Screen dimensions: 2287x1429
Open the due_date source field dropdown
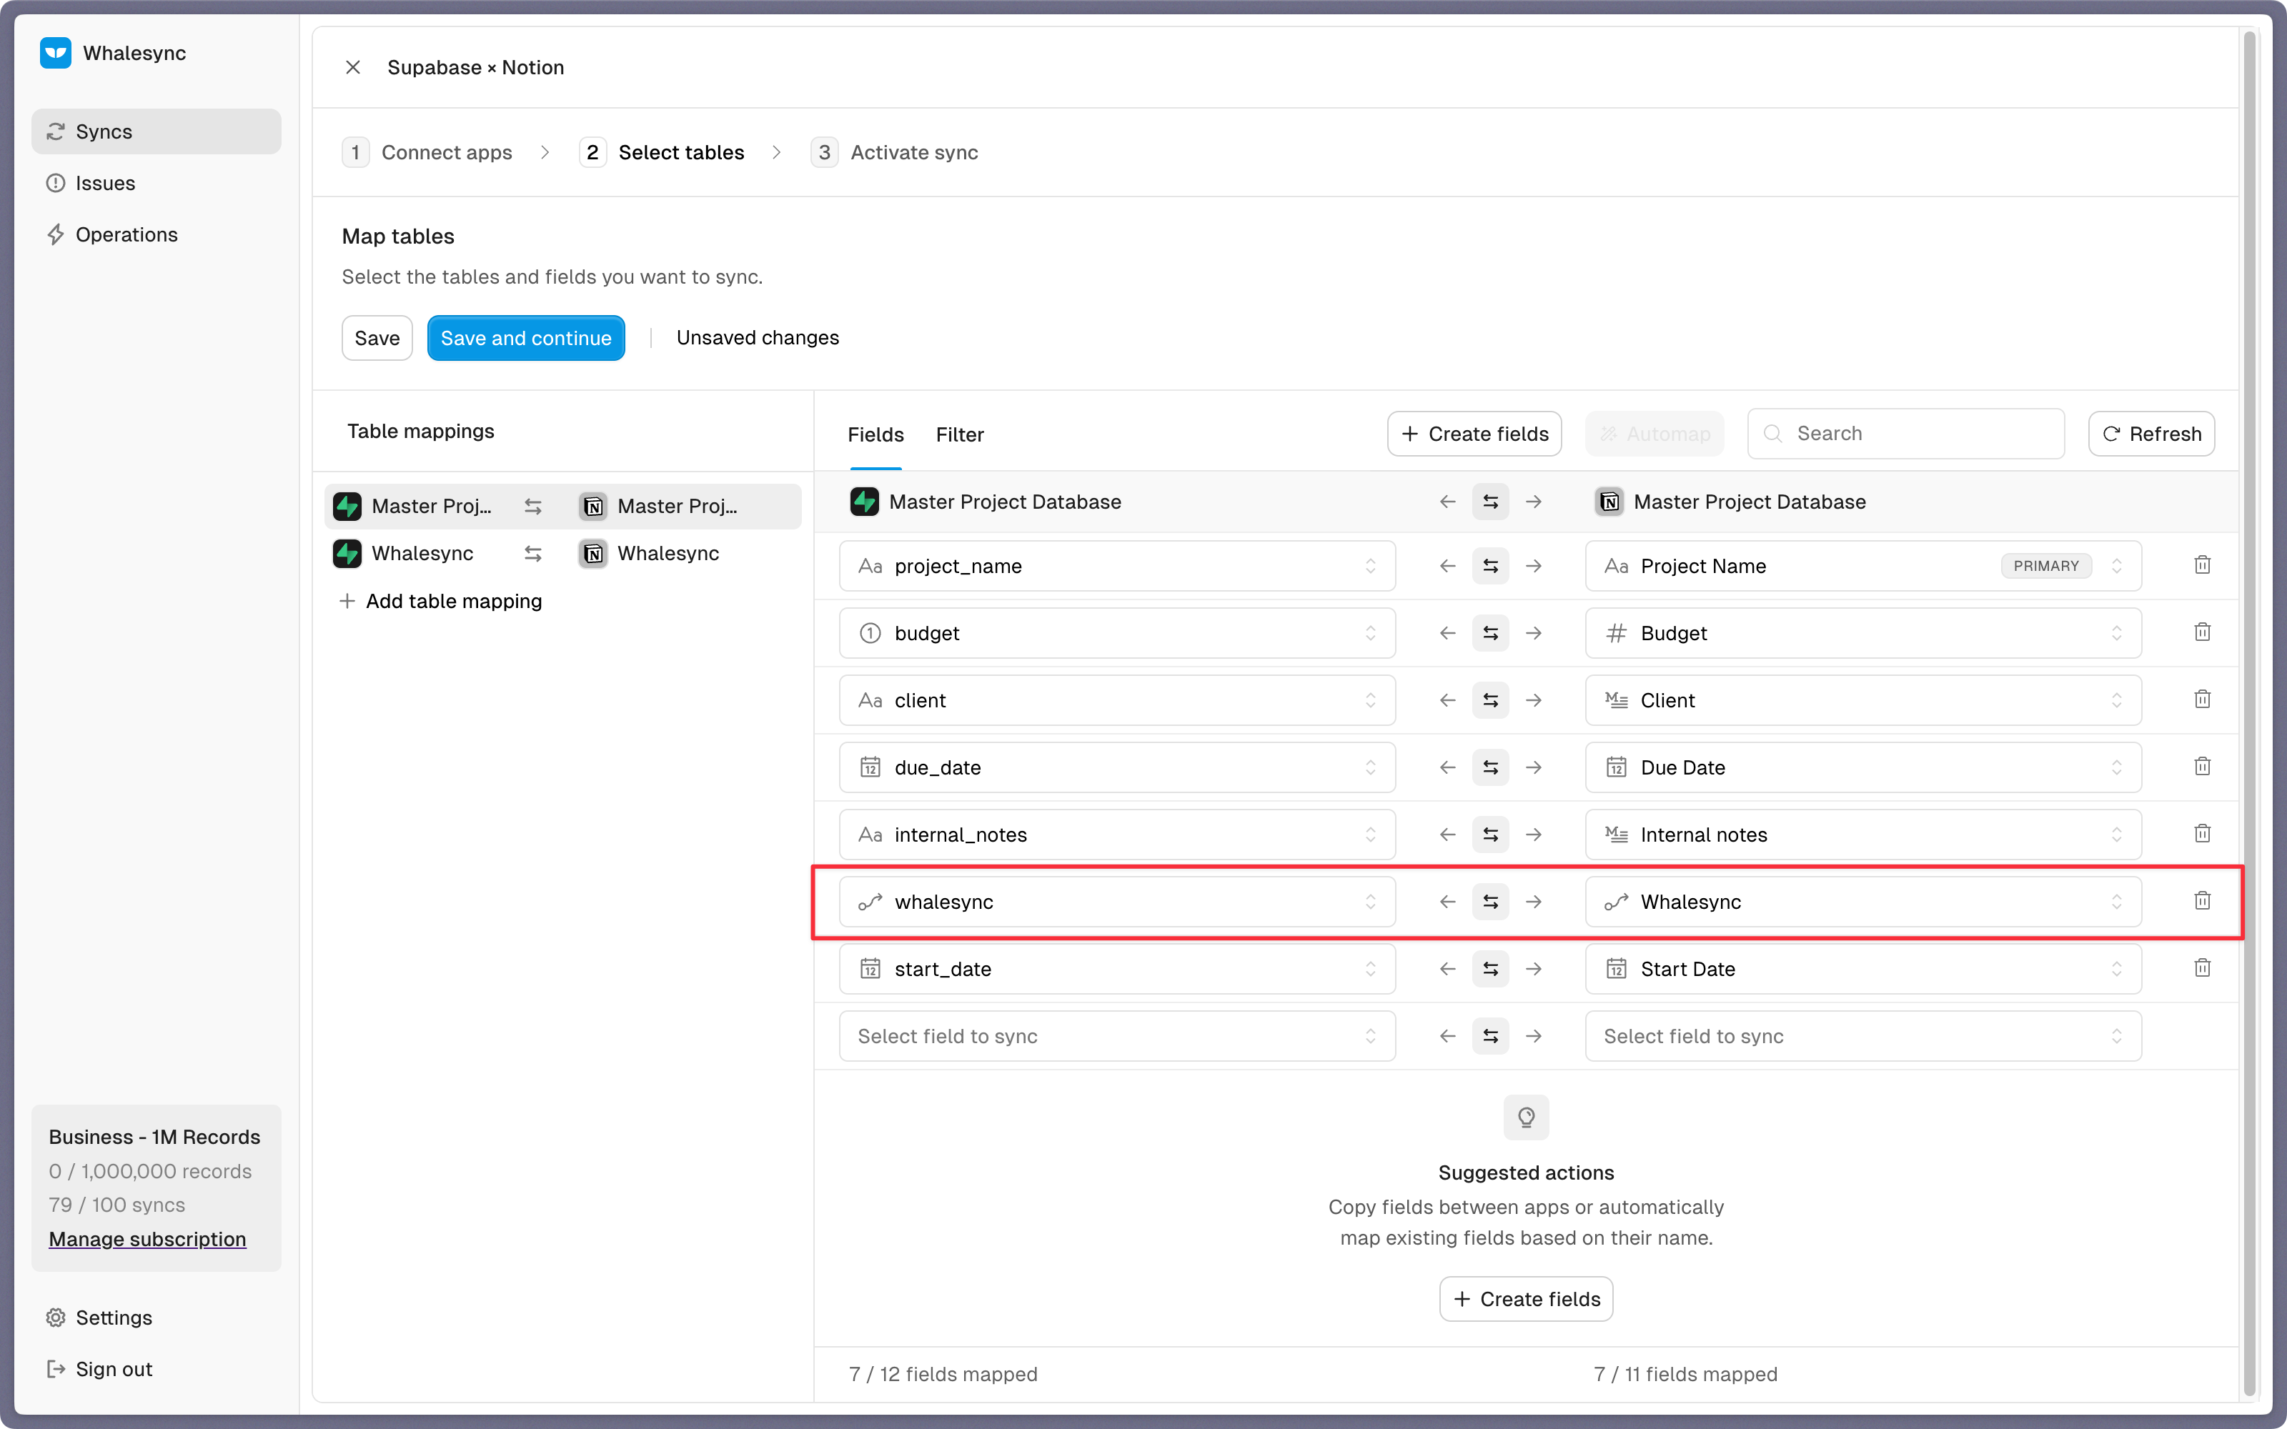pyautogui.click(x=1117, y=767)
